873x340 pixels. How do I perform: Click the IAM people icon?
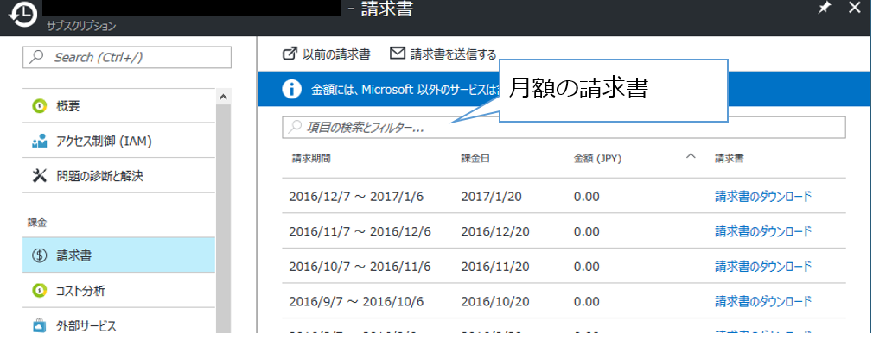[39, 142]
